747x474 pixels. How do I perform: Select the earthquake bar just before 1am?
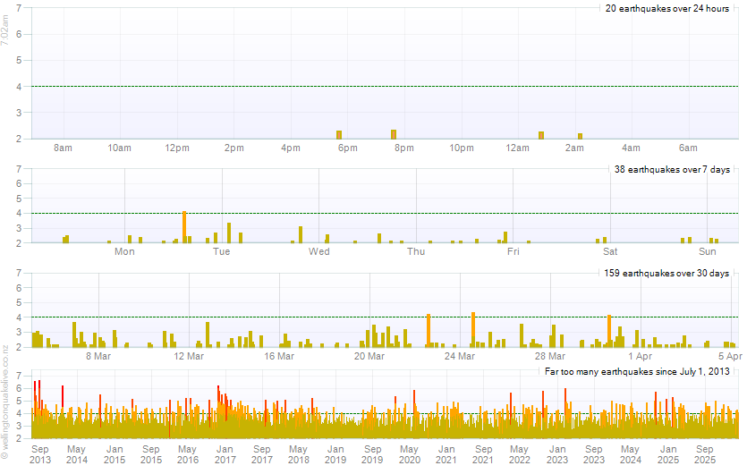(541, 135)
